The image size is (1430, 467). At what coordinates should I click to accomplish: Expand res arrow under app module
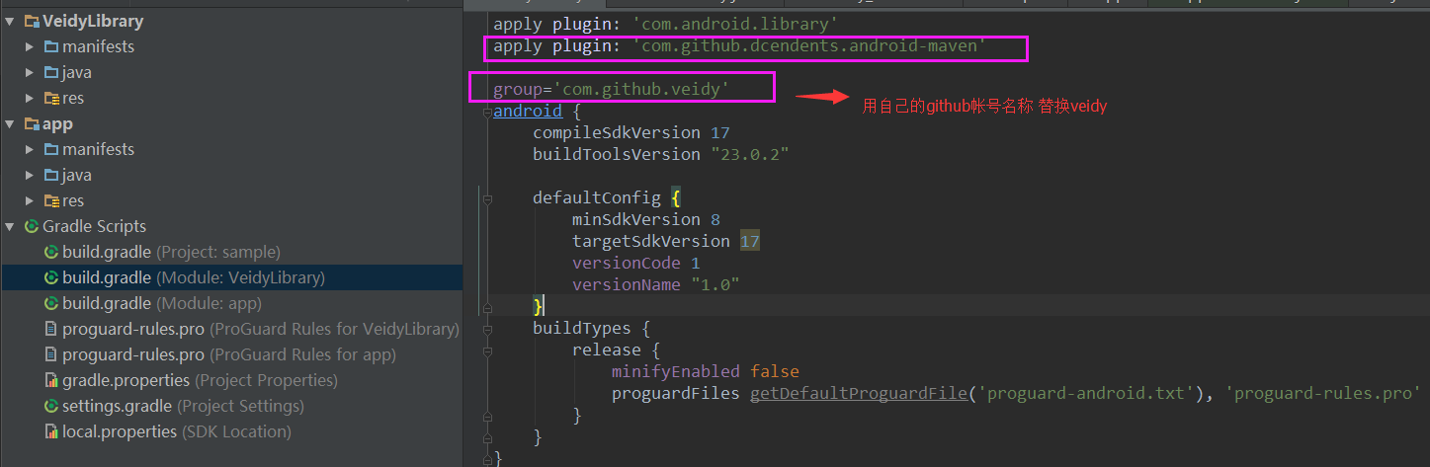30,200
